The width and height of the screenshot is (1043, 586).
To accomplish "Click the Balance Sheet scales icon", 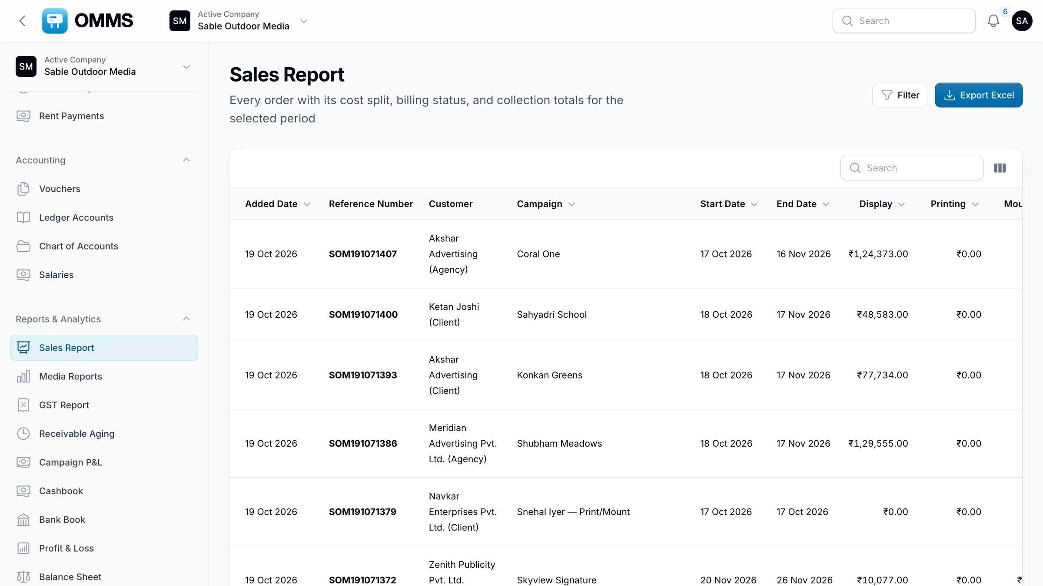I will click(x=23, y=577).
